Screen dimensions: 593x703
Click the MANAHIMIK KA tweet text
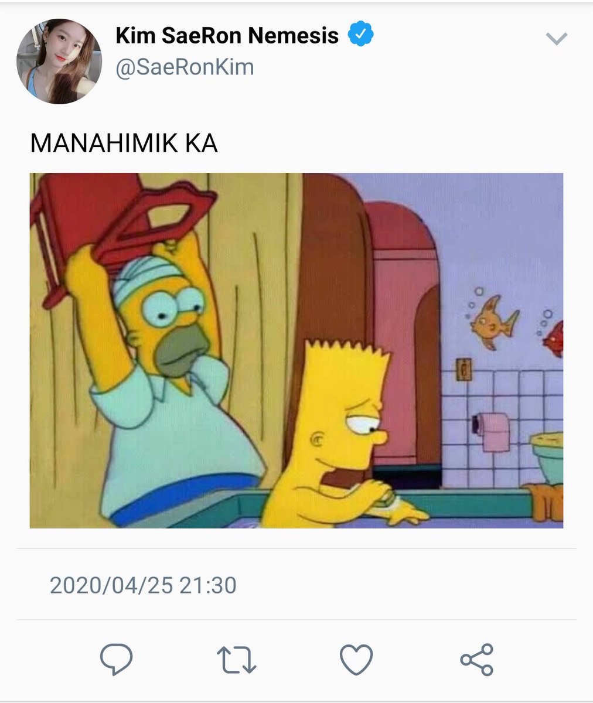point(124,144)
